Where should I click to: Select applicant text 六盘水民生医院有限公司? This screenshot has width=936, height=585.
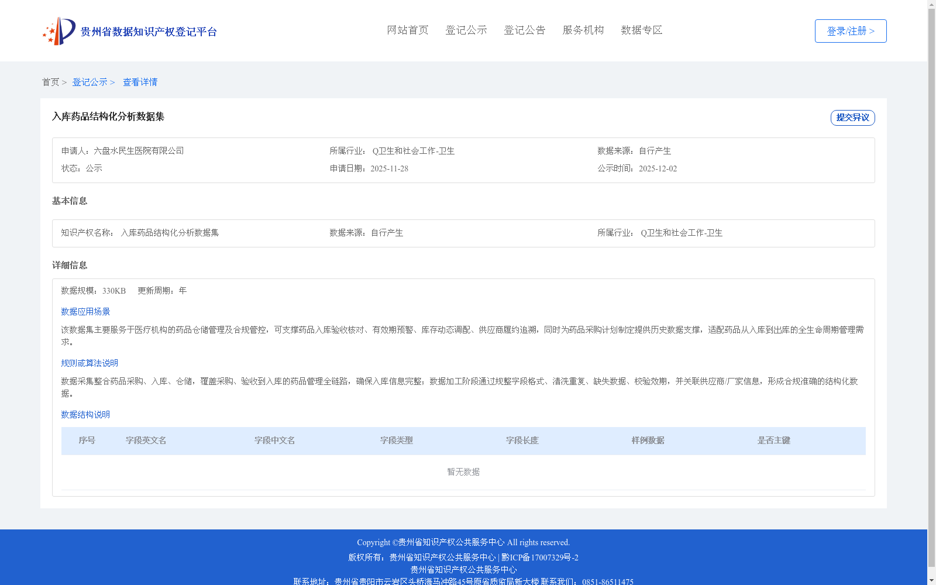point(139,151)
